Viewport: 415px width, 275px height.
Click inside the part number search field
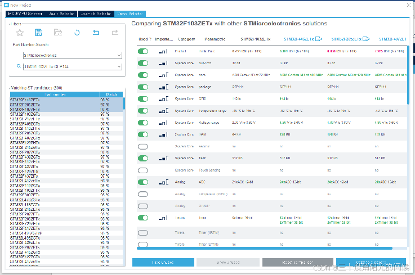[70, 66]
